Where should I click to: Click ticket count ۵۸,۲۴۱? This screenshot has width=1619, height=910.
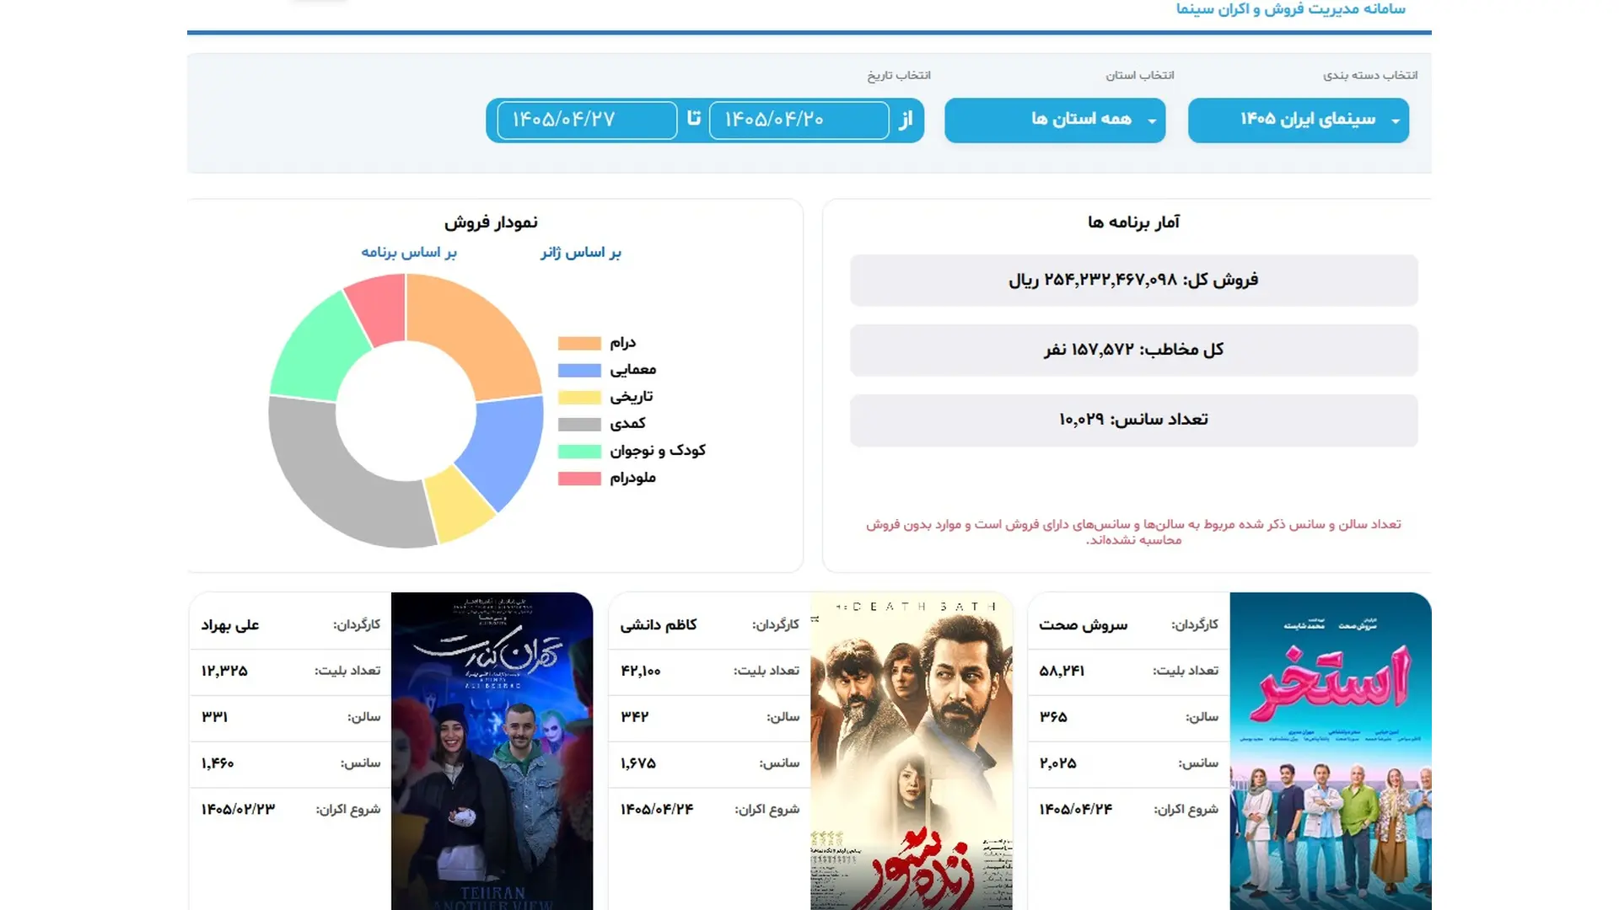tap(1062, 671)
